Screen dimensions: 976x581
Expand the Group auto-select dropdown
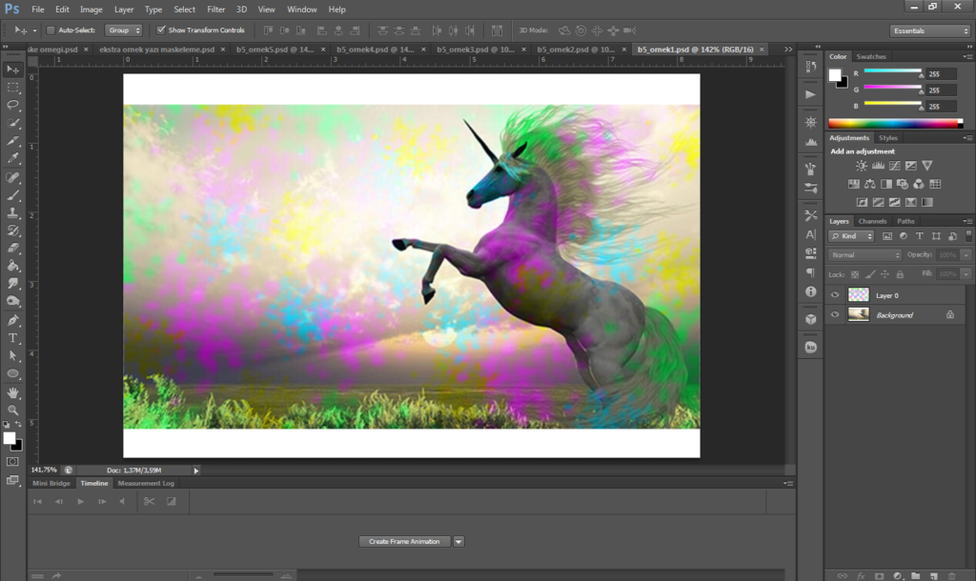point(123,30)
